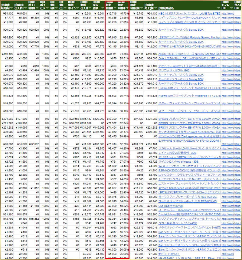This screenshot has width=242, height=260.
Task: Open the Crucial [Micron製] 内蔵SSD link
Action: 189,214
